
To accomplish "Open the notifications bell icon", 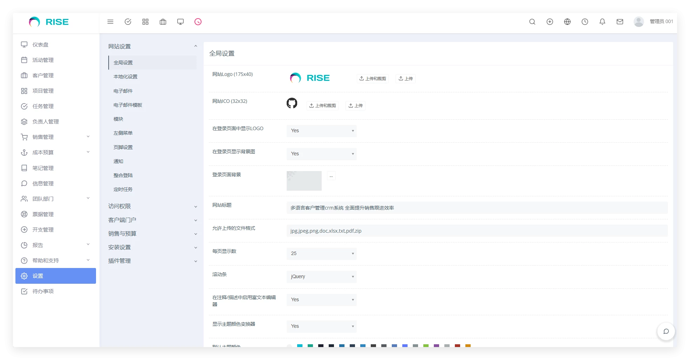I will (602, 22).
